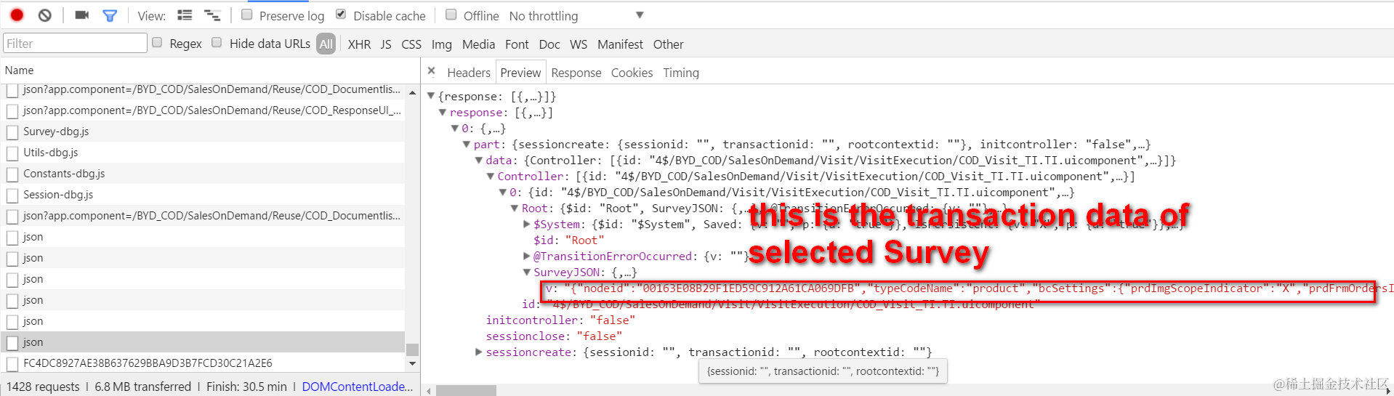The width and height of the screenshot is (1394, 396).
Task: Filter requests by XHR
Action: click(x=359, y=44)
